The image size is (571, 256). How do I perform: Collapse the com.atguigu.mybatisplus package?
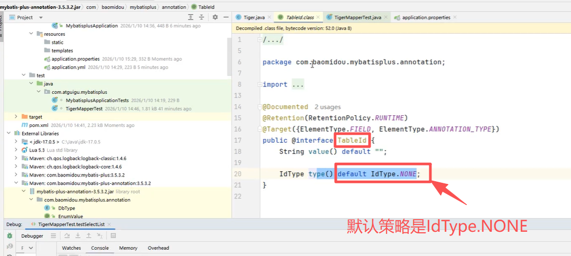[39, 92]
